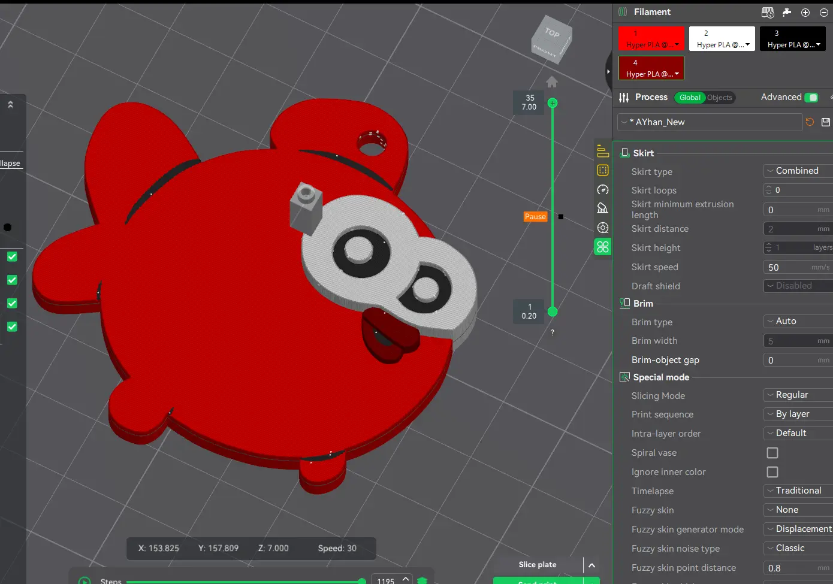The height and width of the screenshot is (584, 833).
Task: Increase the step counter with up arrow
Action: point(406,579)
